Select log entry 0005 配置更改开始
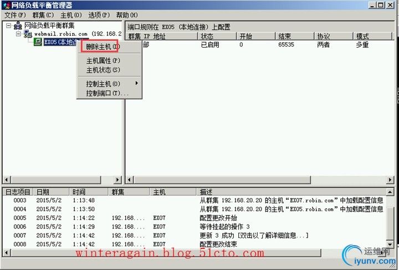 (195, 218)
